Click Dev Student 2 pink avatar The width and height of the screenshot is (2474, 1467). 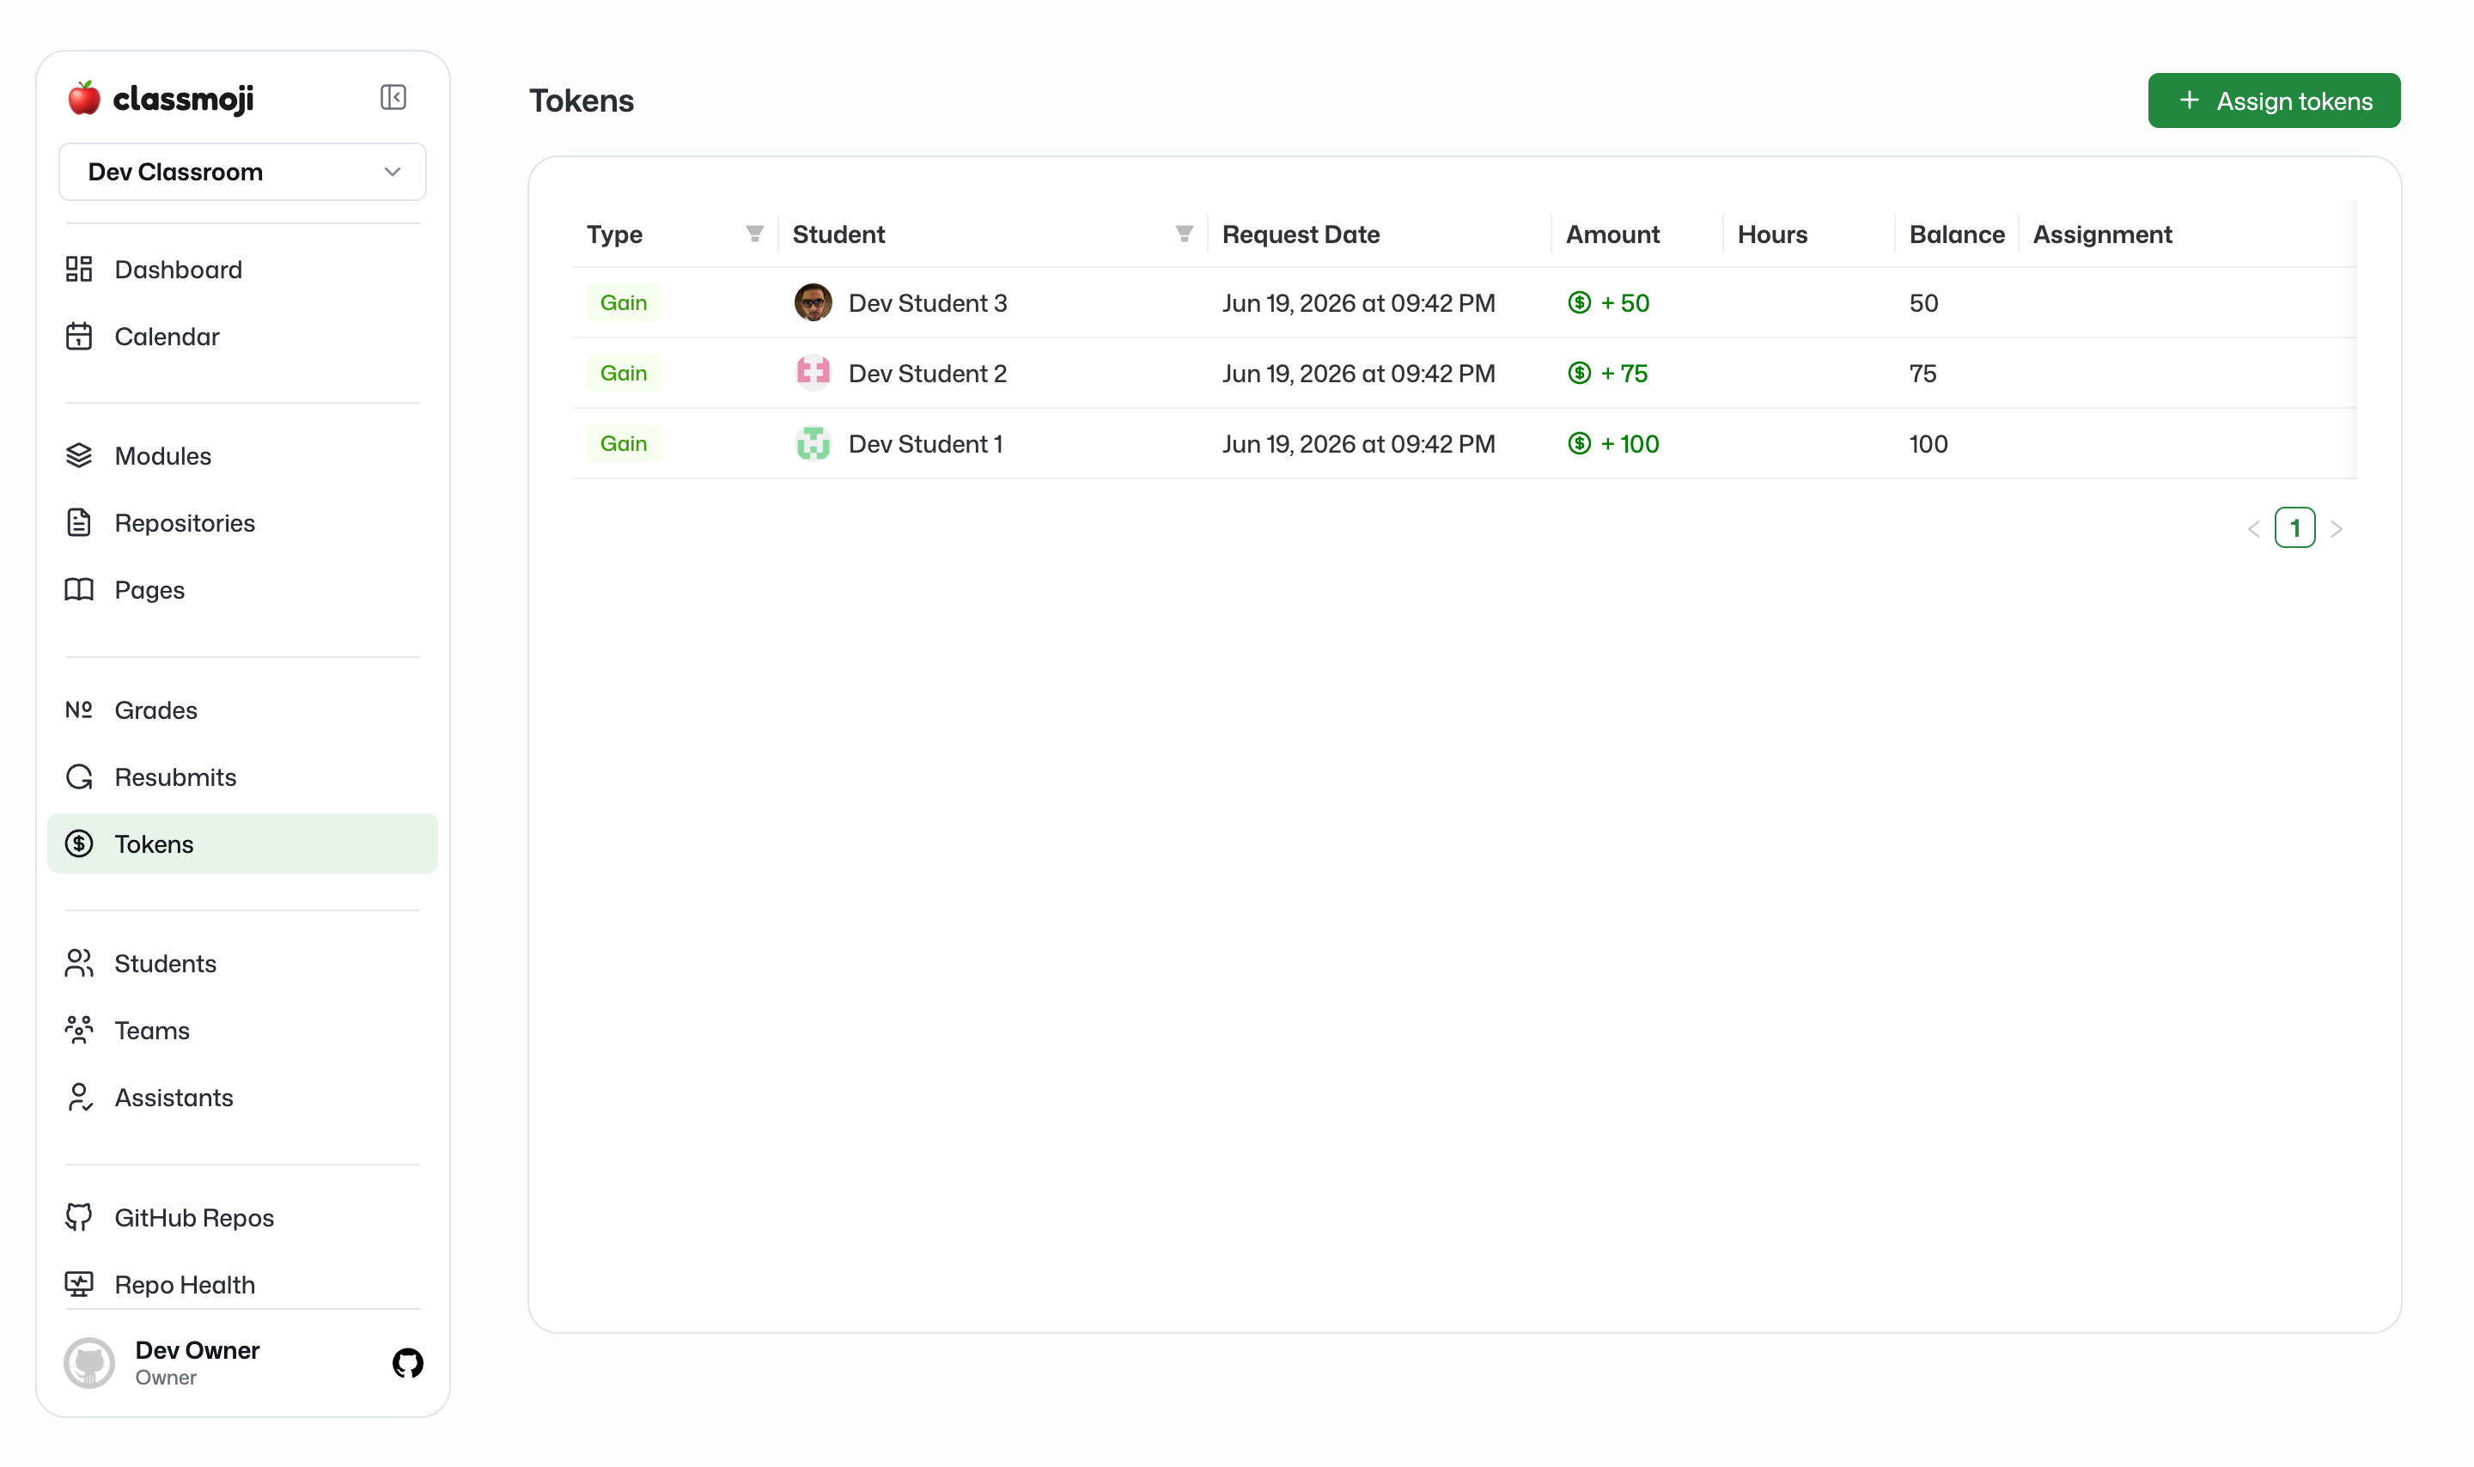tap(813, 373)
